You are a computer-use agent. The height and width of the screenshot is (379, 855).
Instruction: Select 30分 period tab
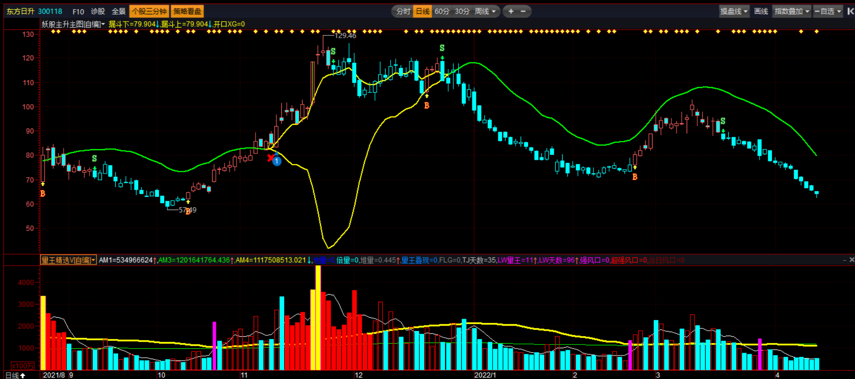click(x=462, y=12)
